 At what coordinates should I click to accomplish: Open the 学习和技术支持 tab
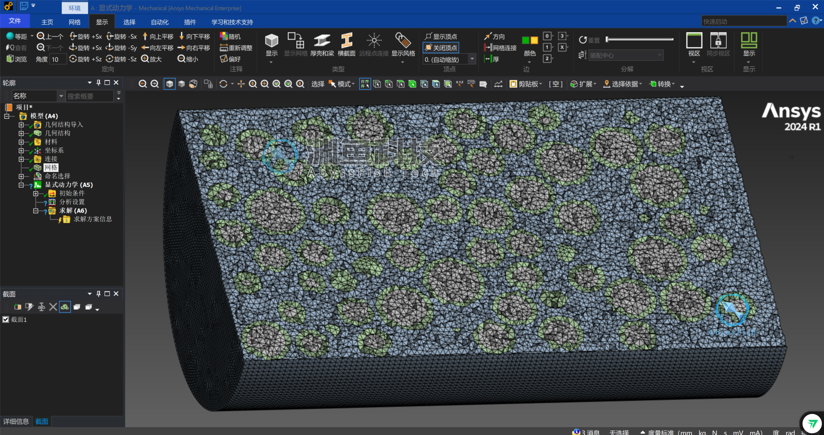(x=232, y=22)
